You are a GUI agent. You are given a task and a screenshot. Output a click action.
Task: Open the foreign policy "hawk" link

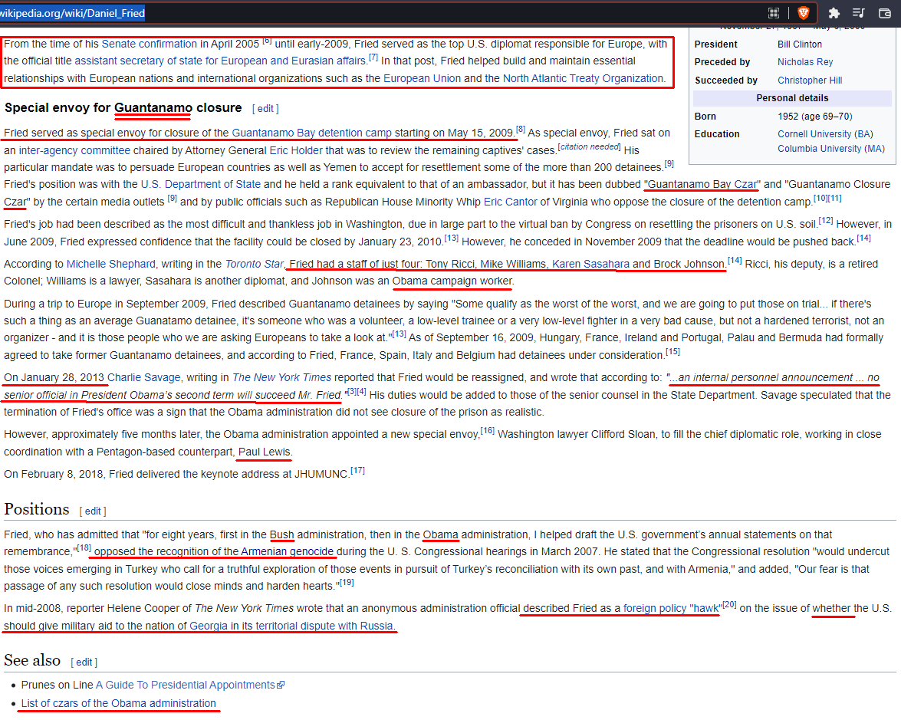tap(672, 608)
